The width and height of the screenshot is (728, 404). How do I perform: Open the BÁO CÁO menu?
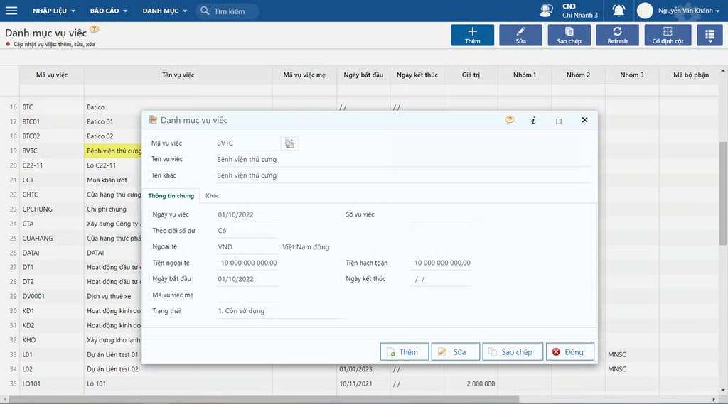click(108, 11)
